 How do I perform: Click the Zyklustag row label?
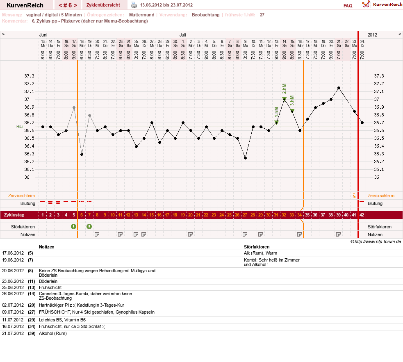coord(14,215)
